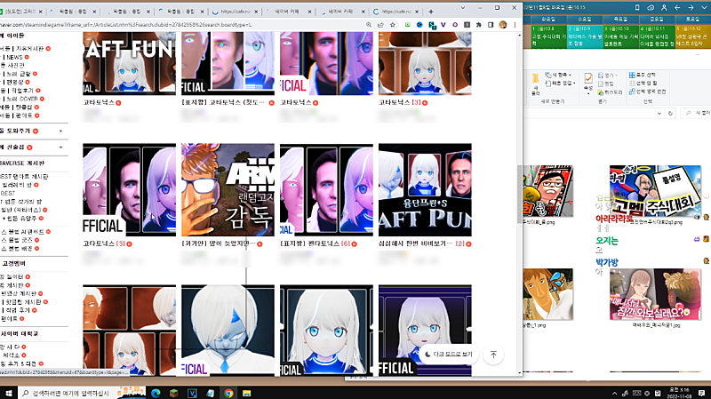This screenshot has height=399, width=711.
Task: Open the green 10.8 calendar entry
Action: point(548,36)
